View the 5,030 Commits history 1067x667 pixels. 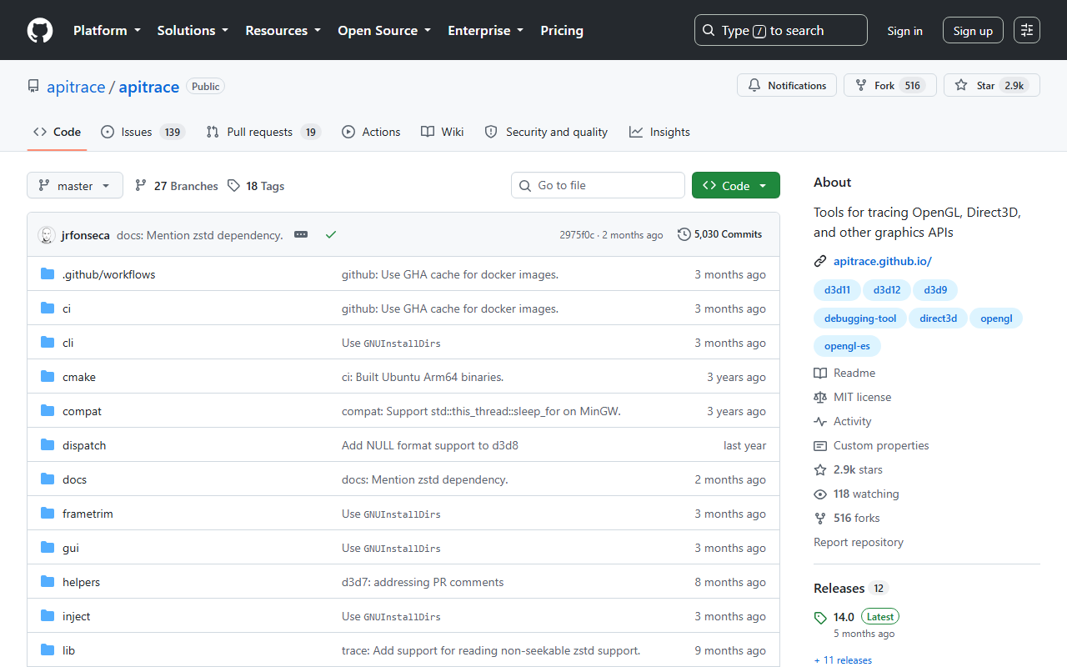(x=720, y=234)
